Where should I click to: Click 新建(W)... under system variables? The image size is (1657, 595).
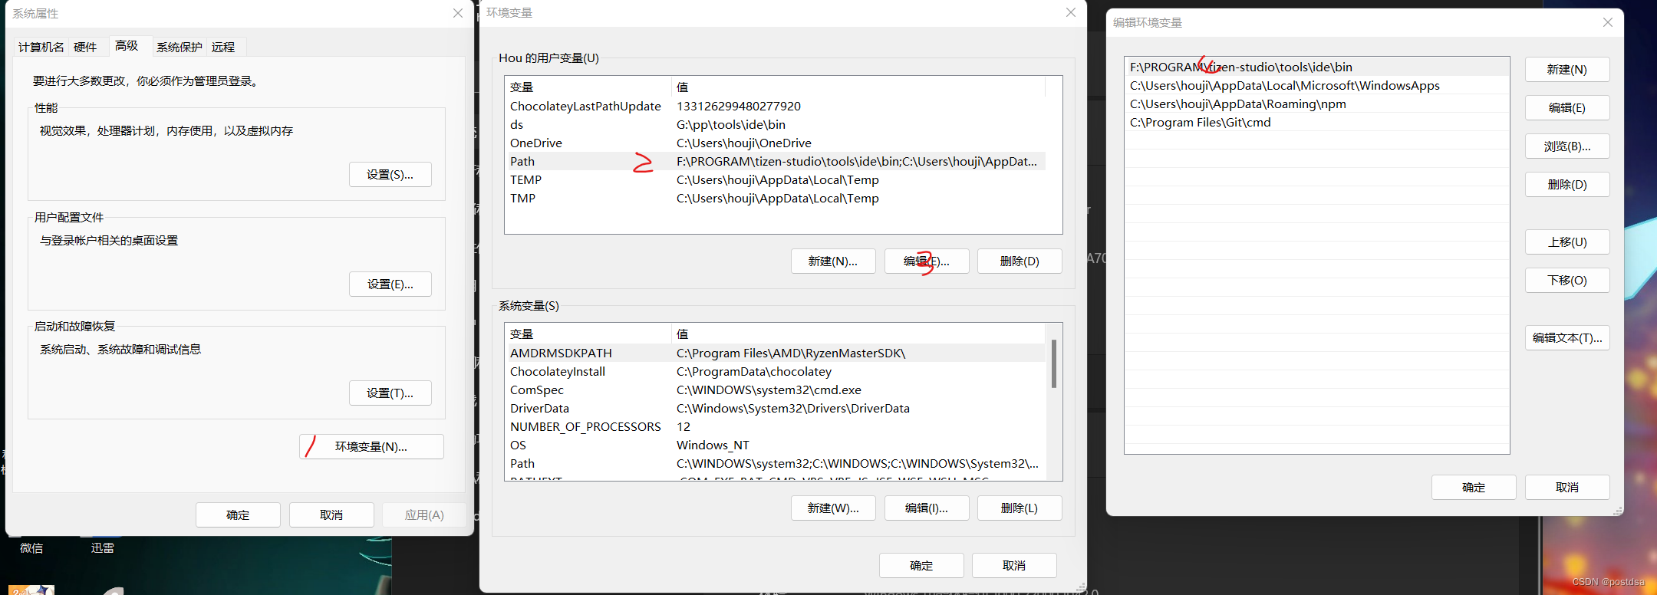pos(833,508)
